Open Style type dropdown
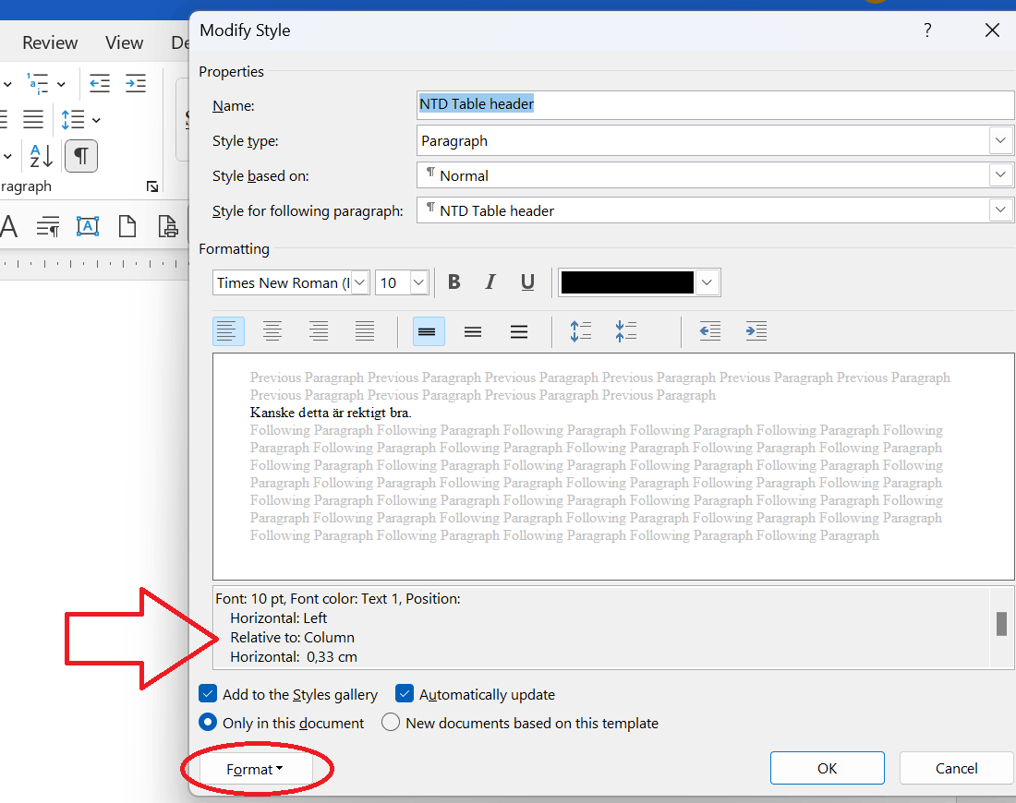Image resolution: width=1016 pixels, height=803 pixels. (999, 140)
